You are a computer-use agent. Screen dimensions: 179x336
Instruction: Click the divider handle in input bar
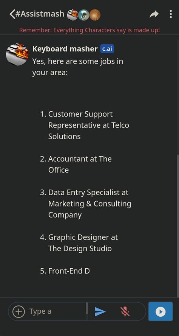[87, 308]
